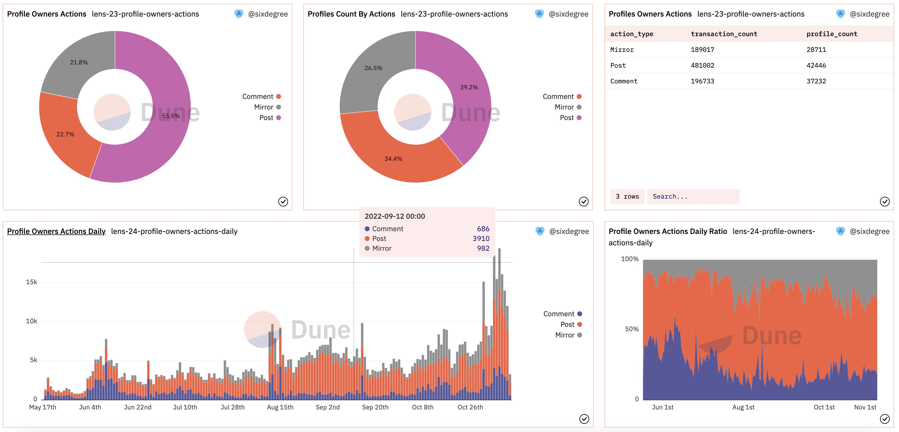
Task: Click sixdegree avatar icon in Daily Ratio panel
Action: coord(840,231)
